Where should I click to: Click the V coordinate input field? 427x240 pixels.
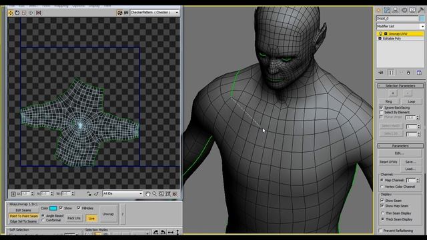45,193
